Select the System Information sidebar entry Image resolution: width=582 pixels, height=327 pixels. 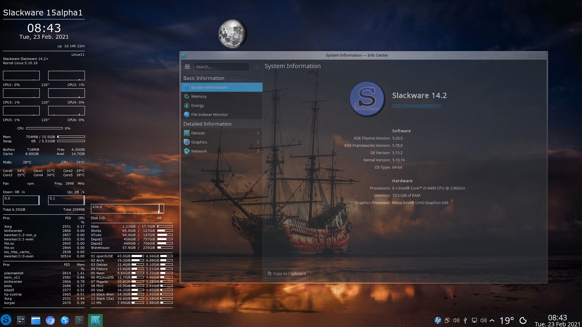pos(209,87)
